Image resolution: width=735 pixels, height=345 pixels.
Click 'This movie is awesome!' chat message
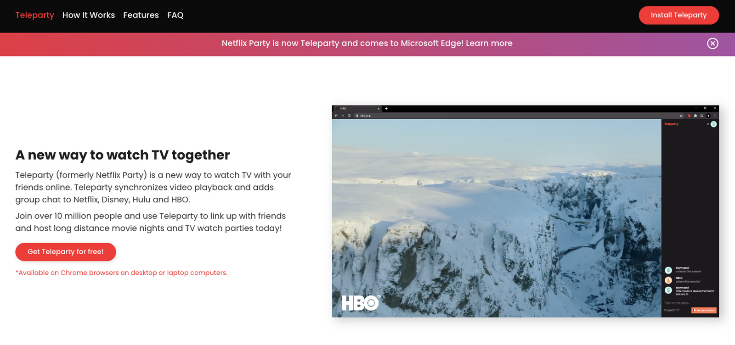pyautogui.click(x=695, y=292)
